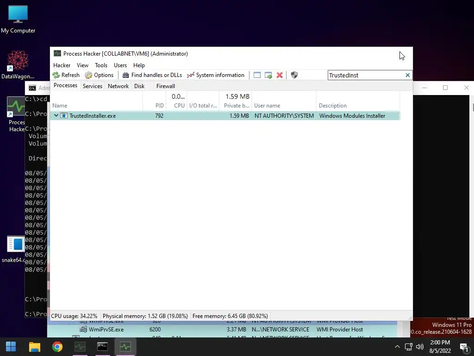Viewport: 474px width, 356px height.
Task: Click the Windows Modules Installer description
Action: point(352,115)
